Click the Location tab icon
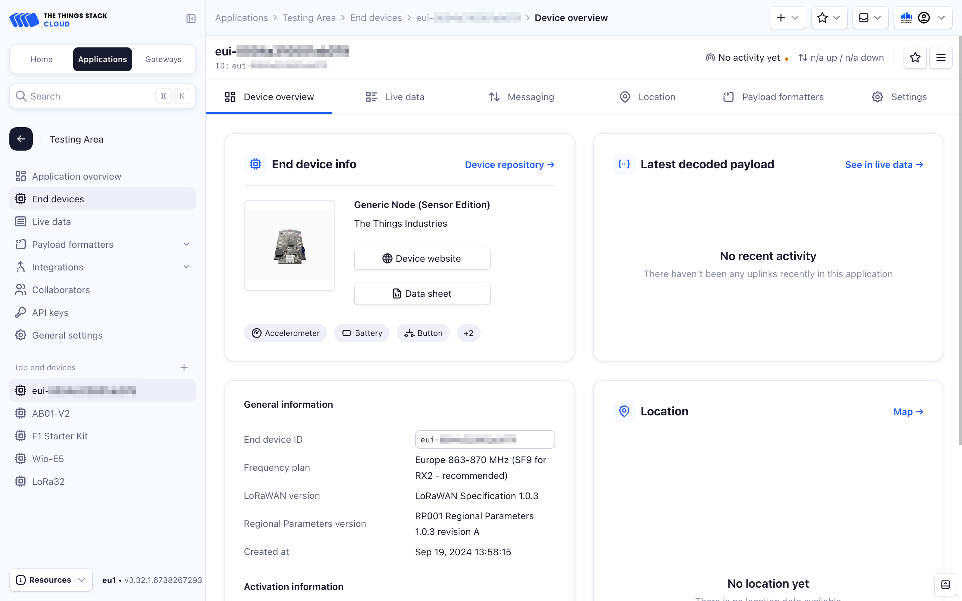This screenshot has height=601, width=962. tap(625, 97)
